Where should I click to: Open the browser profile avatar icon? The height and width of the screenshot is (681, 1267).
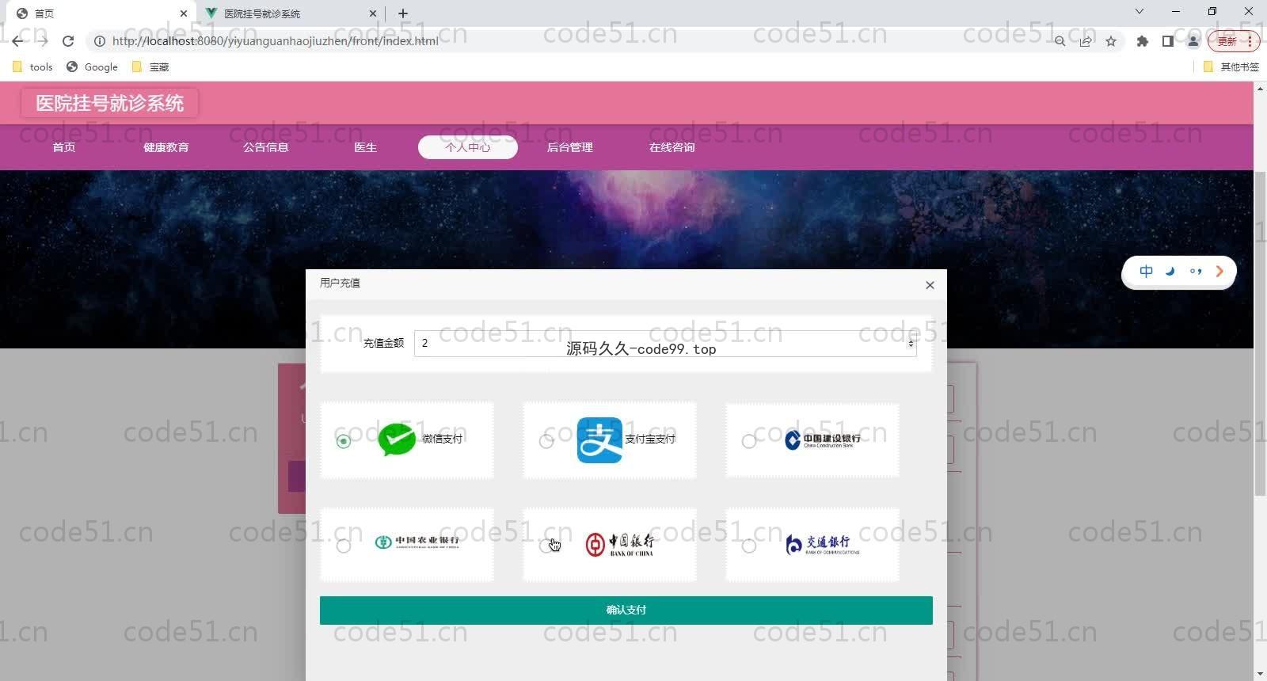(1193, 41)
